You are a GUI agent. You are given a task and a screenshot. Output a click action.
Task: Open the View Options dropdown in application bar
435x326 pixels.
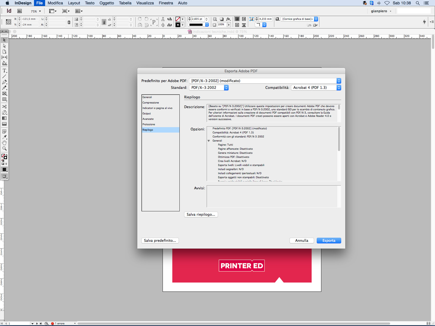pos(53,11)
